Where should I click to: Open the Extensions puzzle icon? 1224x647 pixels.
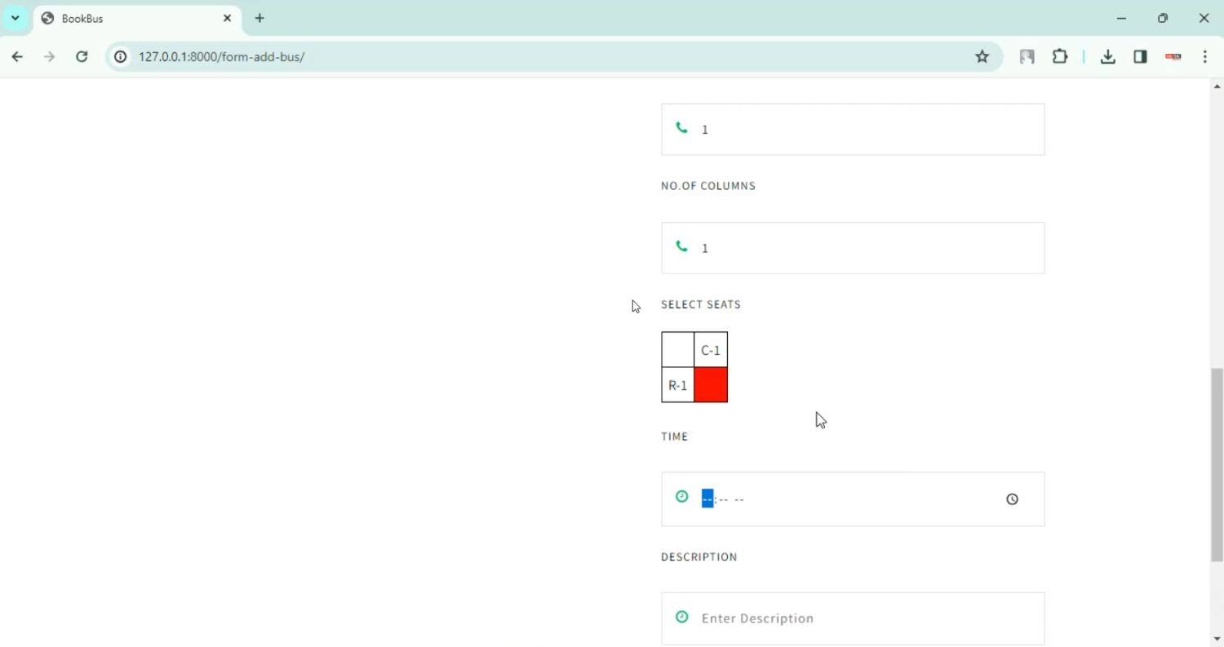[x=1060, y=56]
